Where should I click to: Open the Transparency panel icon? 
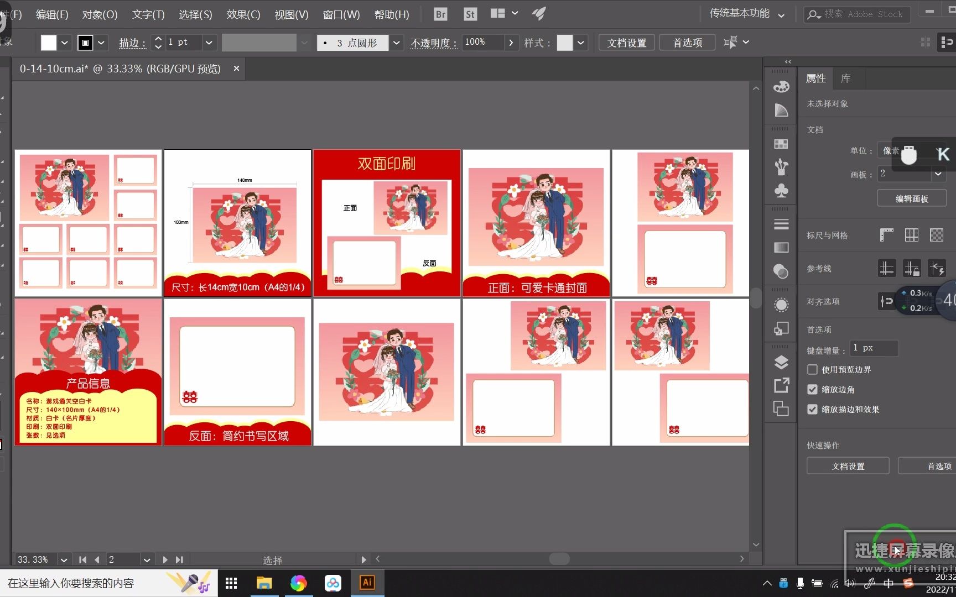781,271
